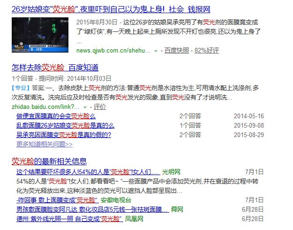
Task: Open the 百度快照 cached page link
Action: pos(177,51)
